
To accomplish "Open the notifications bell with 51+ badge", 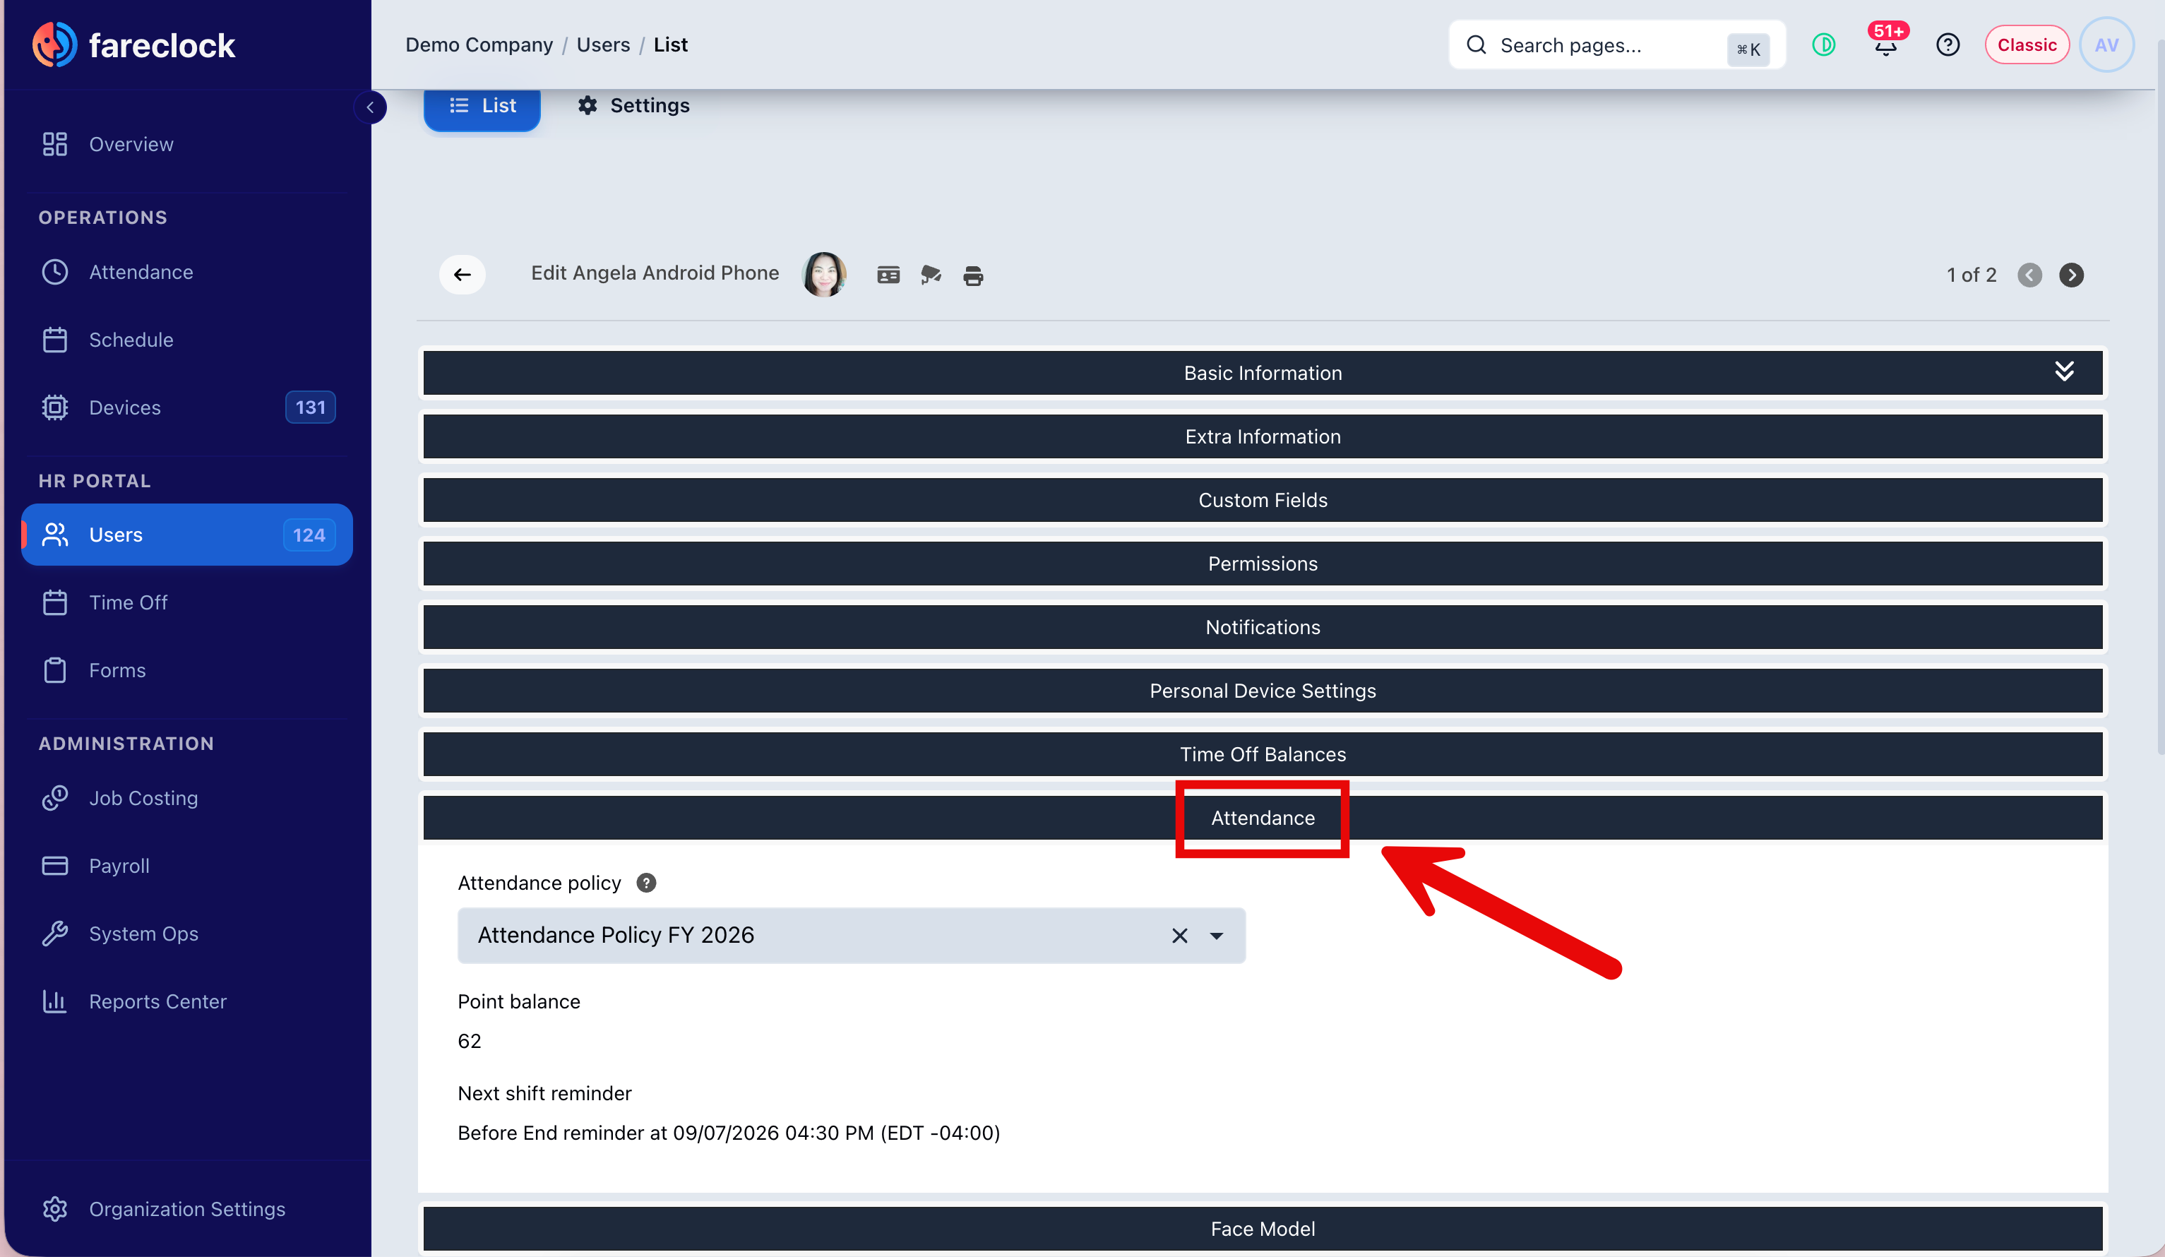I will (1886, 44).
